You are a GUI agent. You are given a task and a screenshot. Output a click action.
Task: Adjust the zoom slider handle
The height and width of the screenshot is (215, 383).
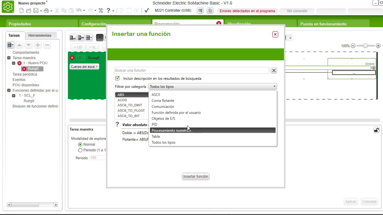365,46
